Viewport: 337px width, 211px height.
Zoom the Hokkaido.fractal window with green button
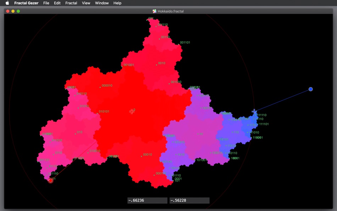coord(18,11)
